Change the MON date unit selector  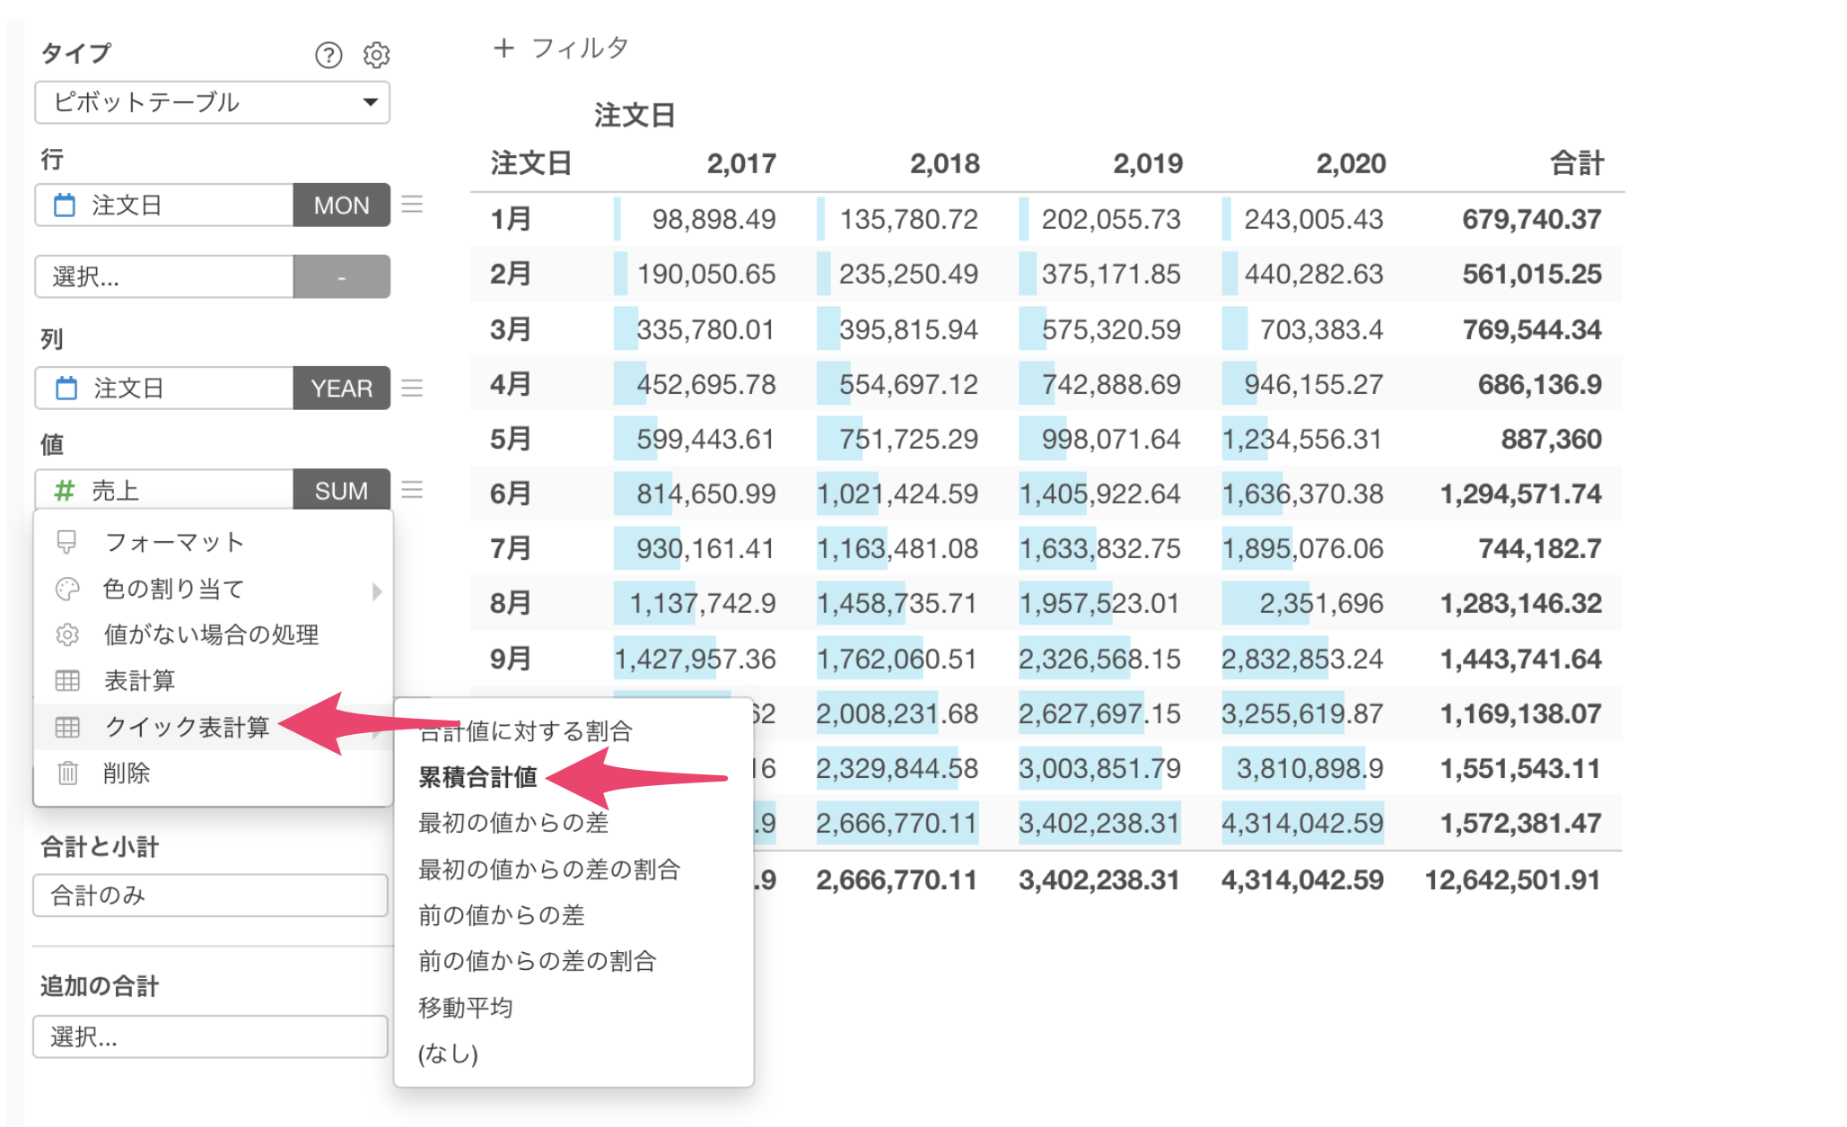[341, 205]
